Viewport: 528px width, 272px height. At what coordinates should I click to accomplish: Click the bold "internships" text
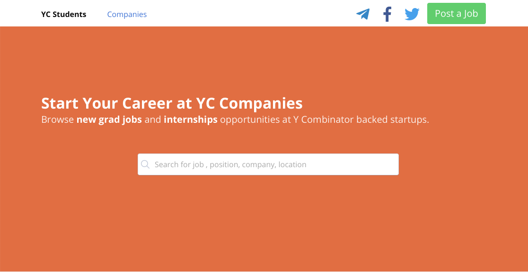click(191, 119)
